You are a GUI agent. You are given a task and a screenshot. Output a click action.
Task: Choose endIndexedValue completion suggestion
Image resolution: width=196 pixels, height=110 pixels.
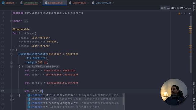(x=74, y=99)
